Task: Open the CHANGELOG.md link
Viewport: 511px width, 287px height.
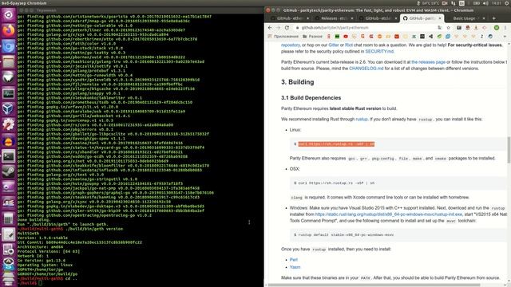Action: tap(366, 69)
